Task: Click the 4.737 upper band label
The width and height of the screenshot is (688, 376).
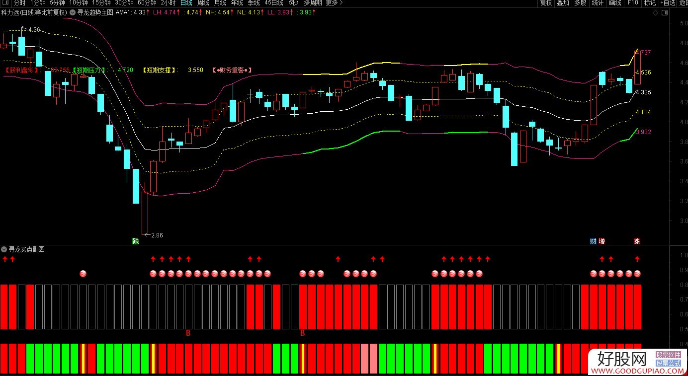Action: pos(643,52)
